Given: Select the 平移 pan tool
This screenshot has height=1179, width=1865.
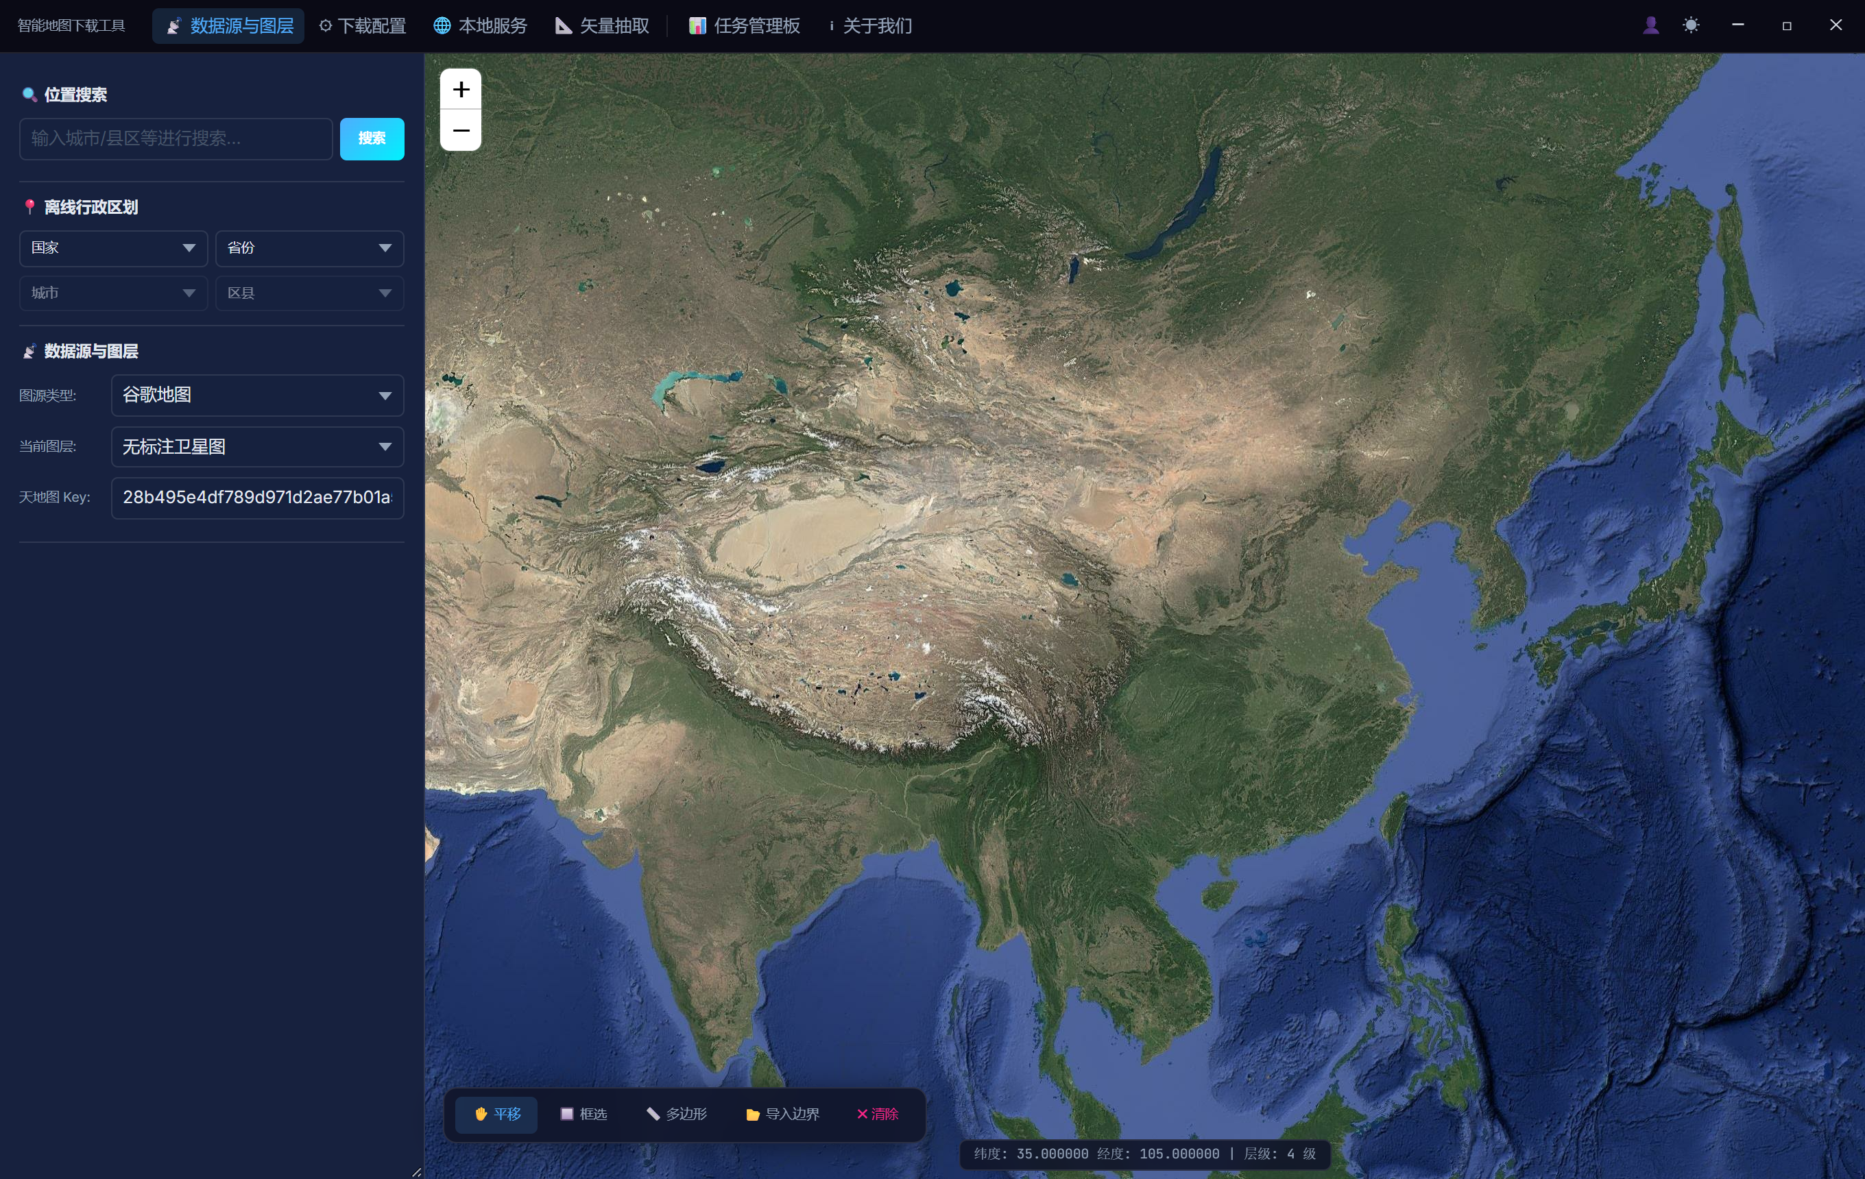Looking at the screenshot, I should tap(496, 1113).
